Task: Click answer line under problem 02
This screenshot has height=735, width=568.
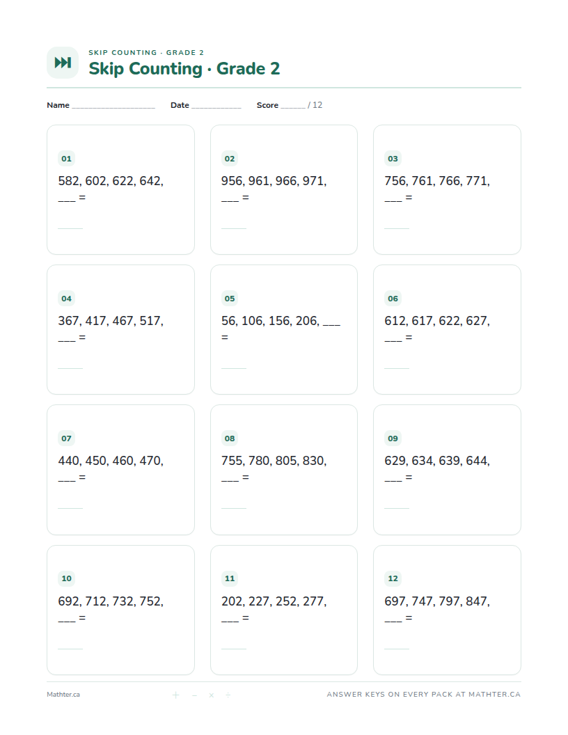Action: coord(233,228)
